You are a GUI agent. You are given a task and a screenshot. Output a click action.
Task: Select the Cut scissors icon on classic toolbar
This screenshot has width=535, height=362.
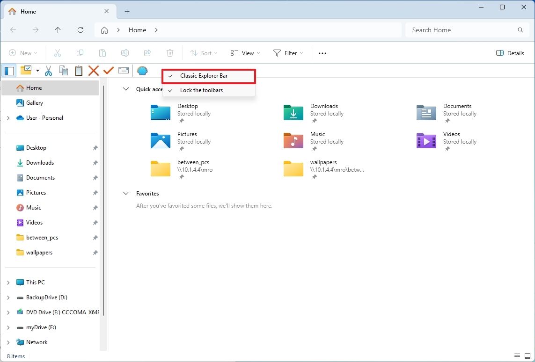pyautogui.click(x=48, y=70)
